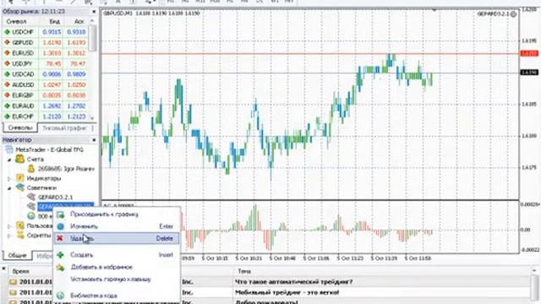The width and height of the screenshot is (541, 304).
Task: Click the EURUSD diamond icon
Action: pyautogui.click(x=7, y=53)
